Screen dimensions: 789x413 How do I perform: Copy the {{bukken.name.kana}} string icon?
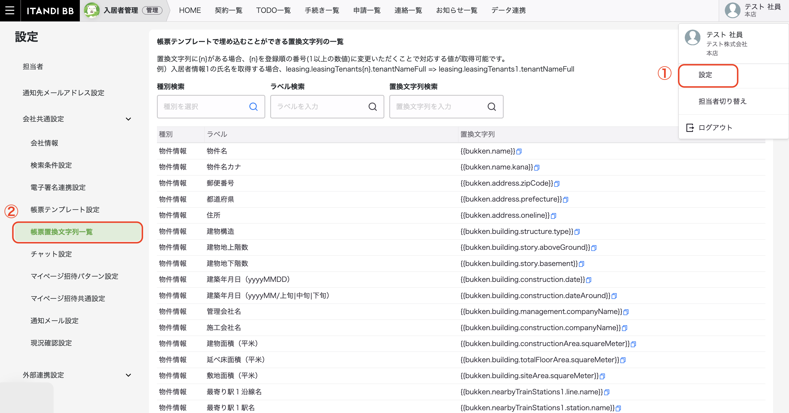point(537,168)
